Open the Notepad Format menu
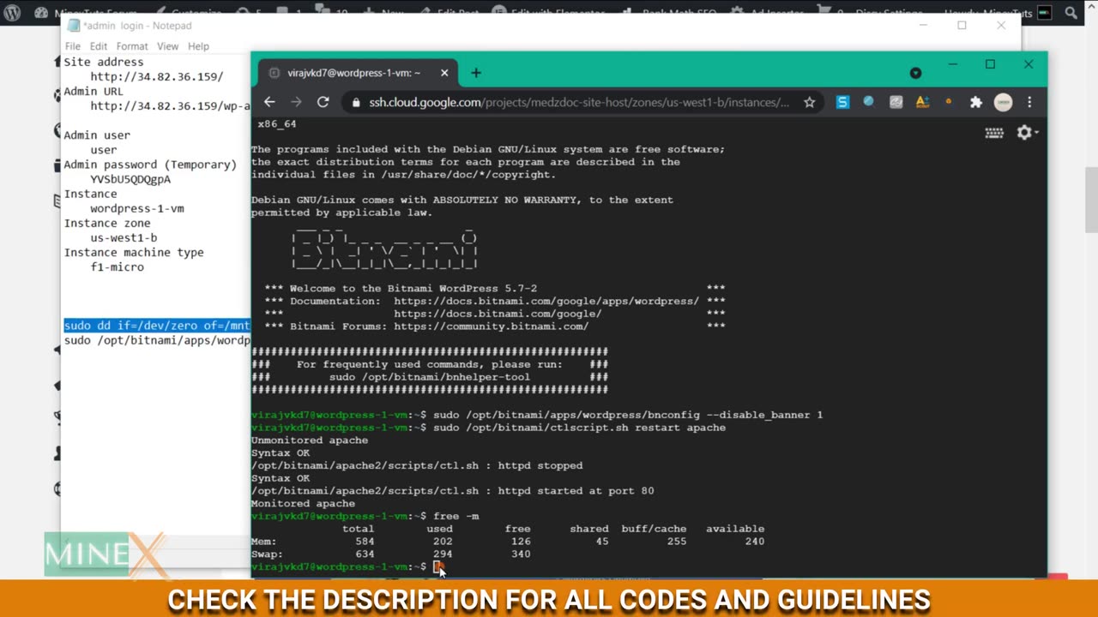The width and height of the screenshot is (1098, 617). pyautogui.click(x=132, y=46)
